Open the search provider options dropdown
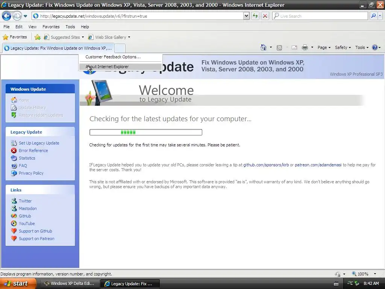The width and height of the screenshot is (385, 289). pos(380,16)
